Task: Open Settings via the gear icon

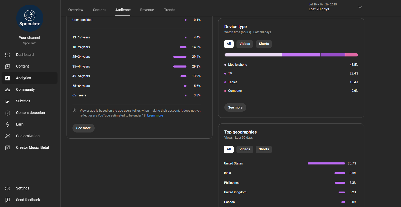Action: [x=7, y=188]
